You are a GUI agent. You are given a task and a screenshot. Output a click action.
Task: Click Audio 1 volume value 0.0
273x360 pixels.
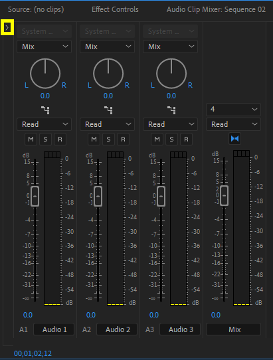coord(28,315)
